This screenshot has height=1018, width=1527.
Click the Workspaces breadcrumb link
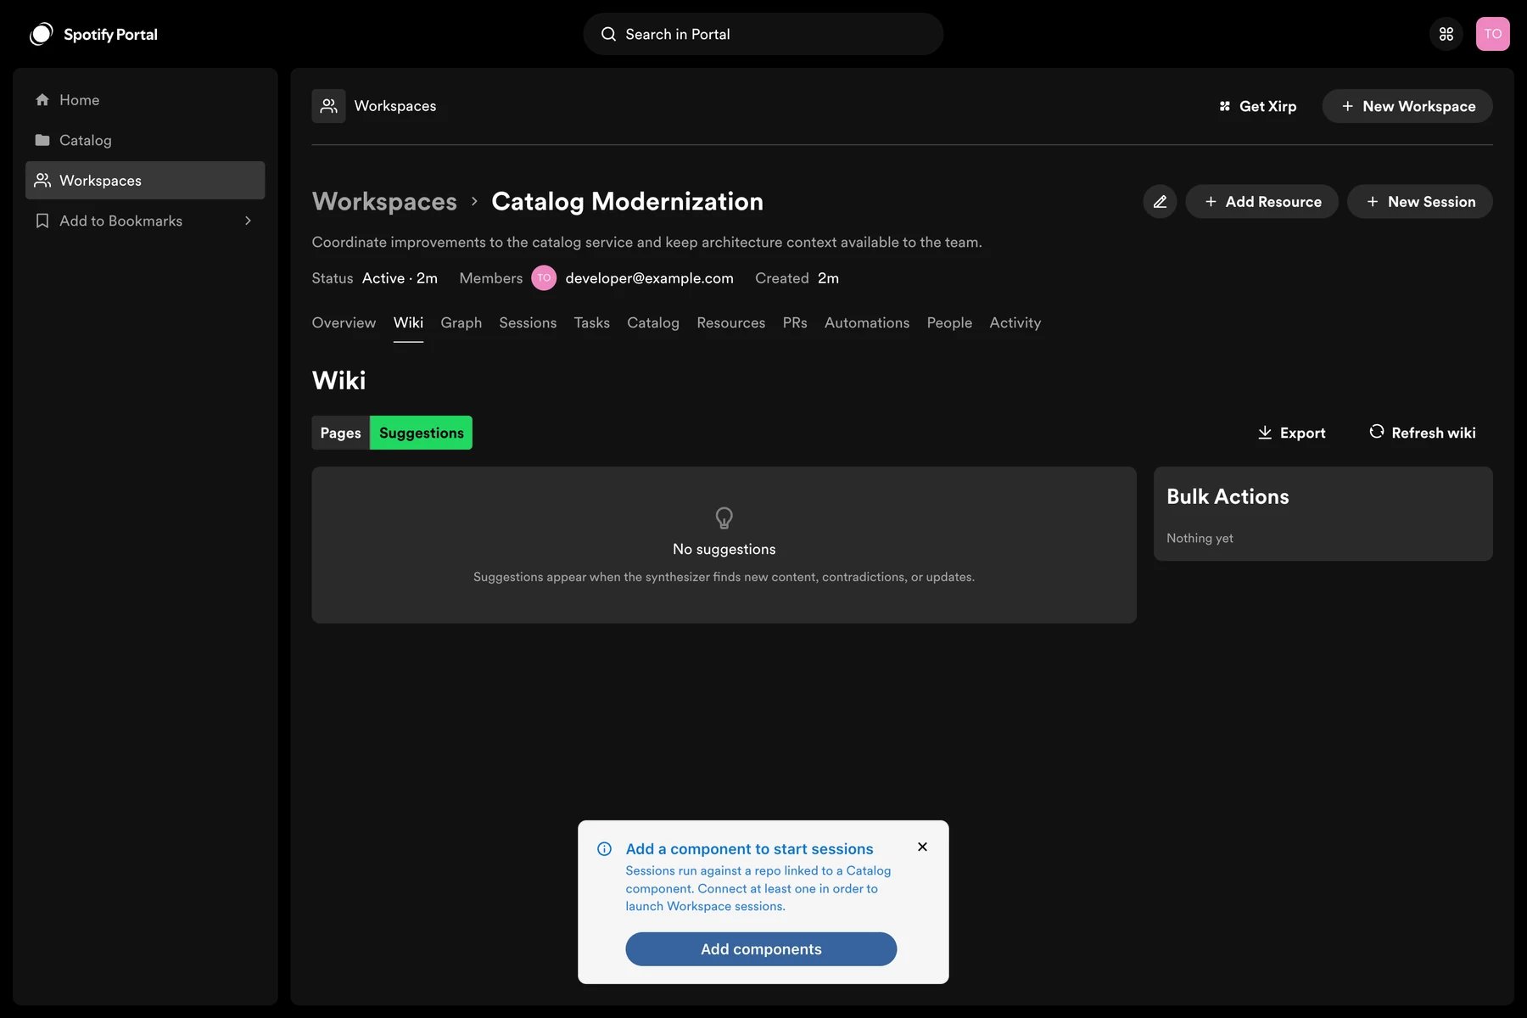coord(384,202)
